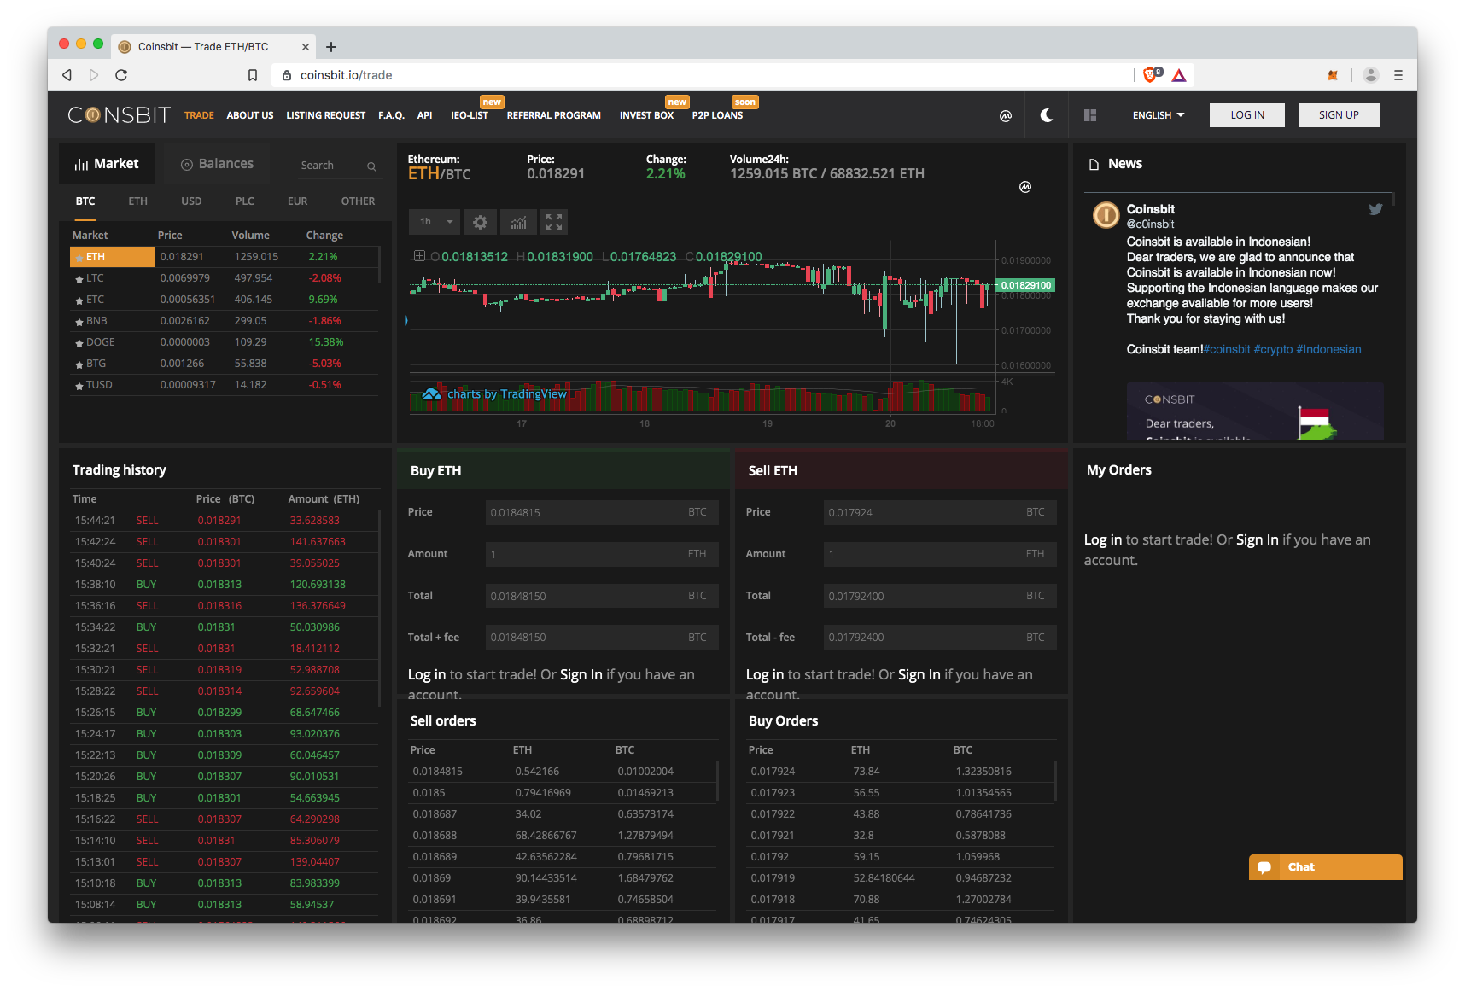Open the Twitter bird icon in News

[x=1375, y=209]
